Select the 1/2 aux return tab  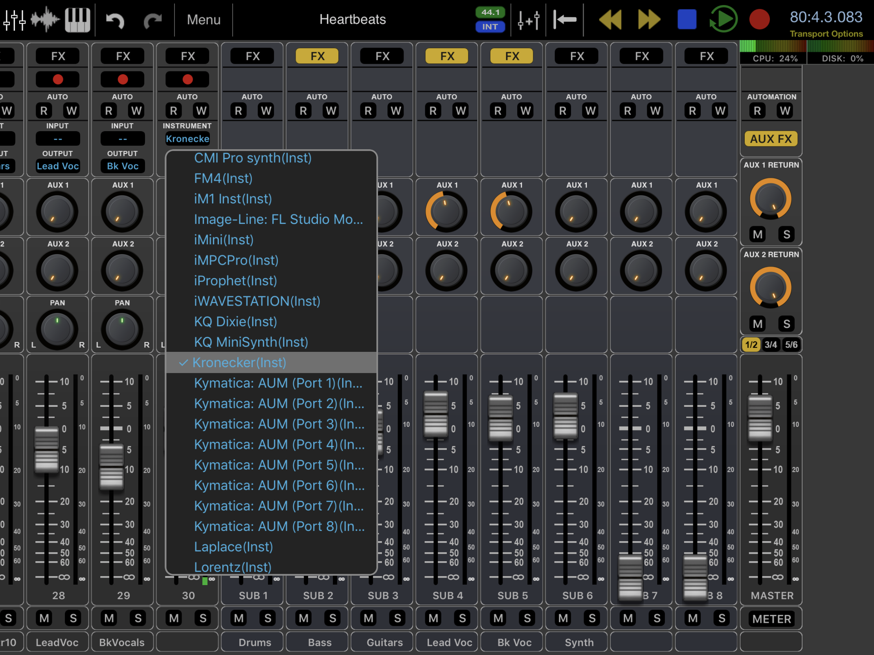(x=751, y=345)
